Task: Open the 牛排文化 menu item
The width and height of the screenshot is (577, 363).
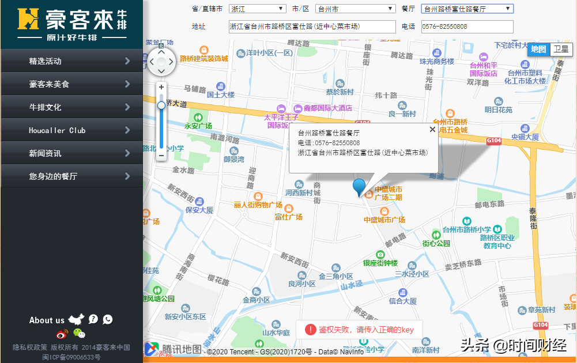Action: click(x=71, y=107)
